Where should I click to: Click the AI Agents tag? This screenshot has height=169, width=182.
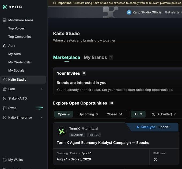pyautogui.click(x=77, y=135)
